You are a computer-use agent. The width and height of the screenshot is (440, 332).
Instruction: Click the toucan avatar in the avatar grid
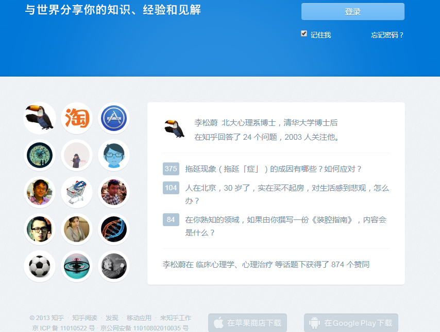pyautogui.click(x=40, y=118)
